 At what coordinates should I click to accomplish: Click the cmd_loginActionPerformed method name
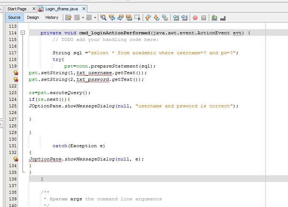[x=115, y=33]
